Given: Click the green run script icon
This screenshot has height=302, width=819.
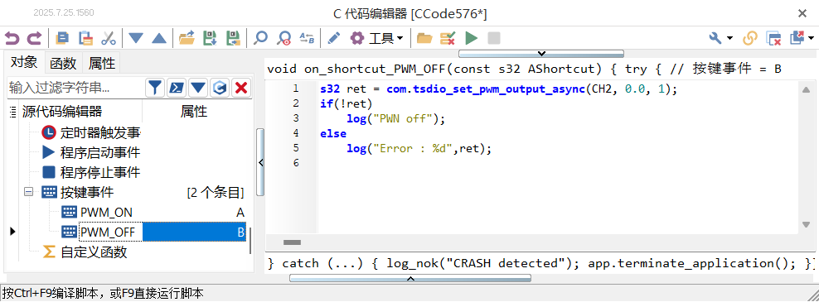Looking at the screenshot, I should tap(471, 38).
